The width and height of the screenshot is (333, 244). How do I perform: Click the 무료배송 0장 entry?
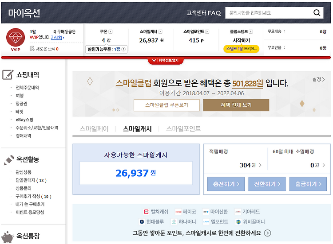(297, 31)
